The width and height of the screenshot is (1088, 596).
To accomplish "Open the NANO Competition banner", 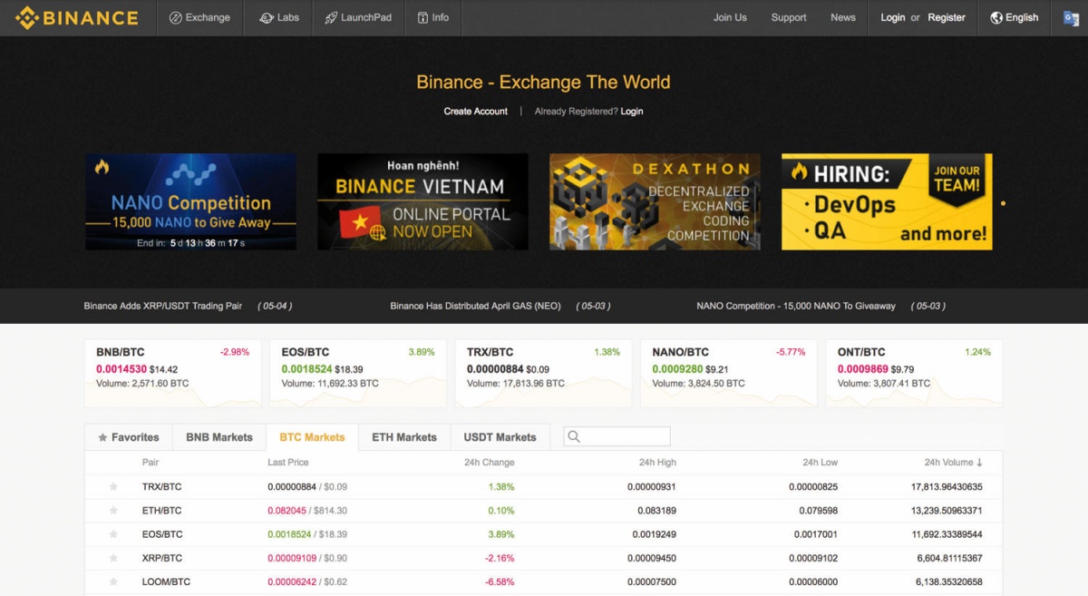I will tap(190, 201).
